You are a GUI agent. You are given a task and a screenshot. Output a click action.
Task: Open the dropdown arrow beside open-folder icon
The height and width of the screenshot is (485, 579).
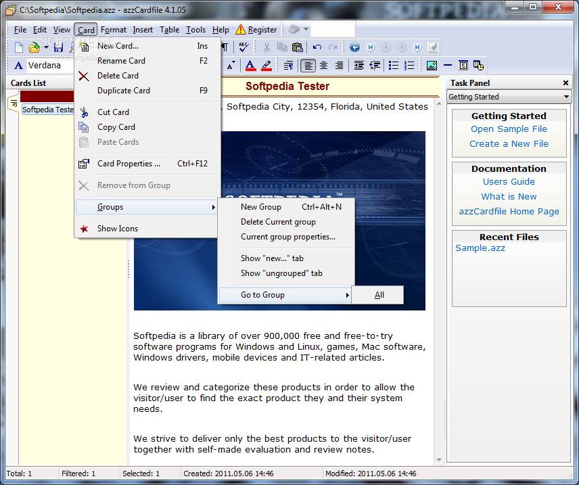click(x=46, y=47)
